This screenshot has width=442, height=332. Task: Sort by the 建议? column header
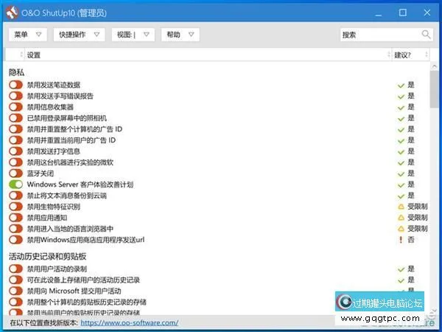coord(410,55)
